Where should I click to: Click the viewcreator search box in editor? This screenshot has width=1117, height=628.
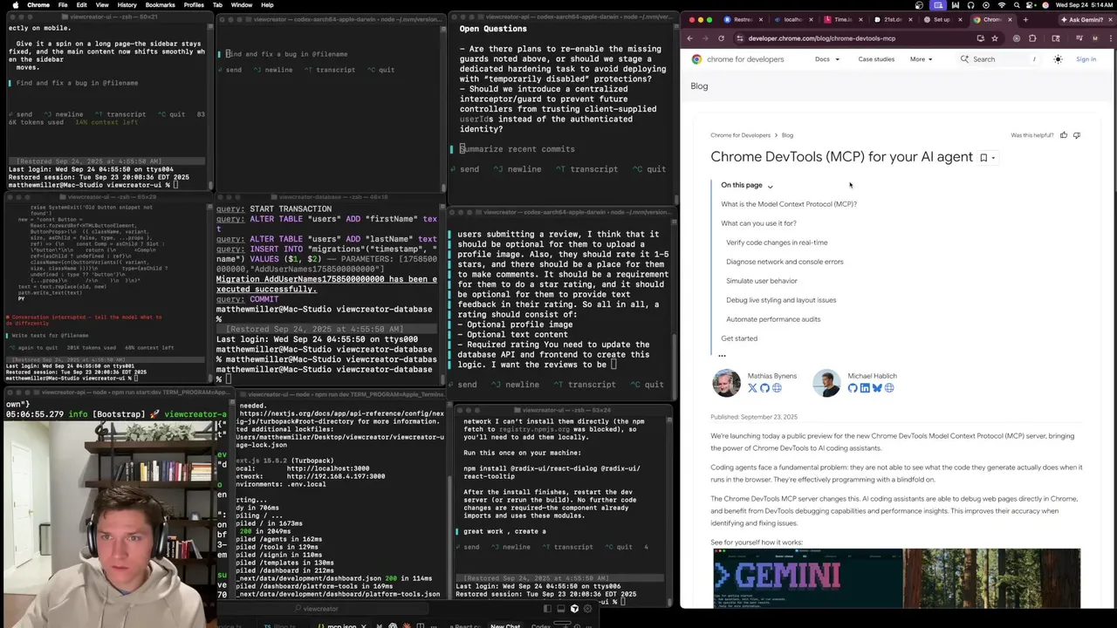click(321, 609)
